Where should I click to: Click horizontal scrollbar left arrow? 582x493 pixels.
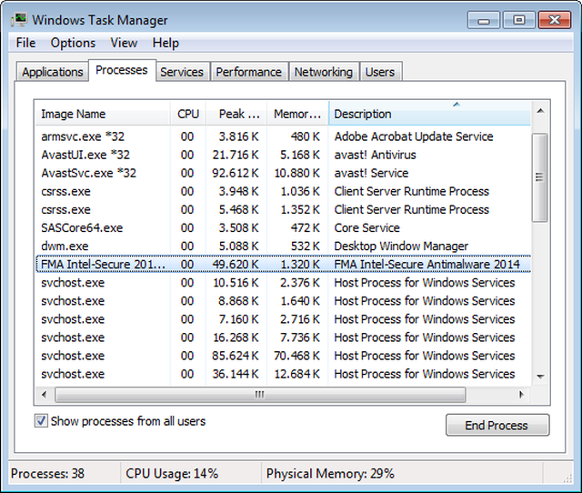pyautogui.click(x=45, y=394)
